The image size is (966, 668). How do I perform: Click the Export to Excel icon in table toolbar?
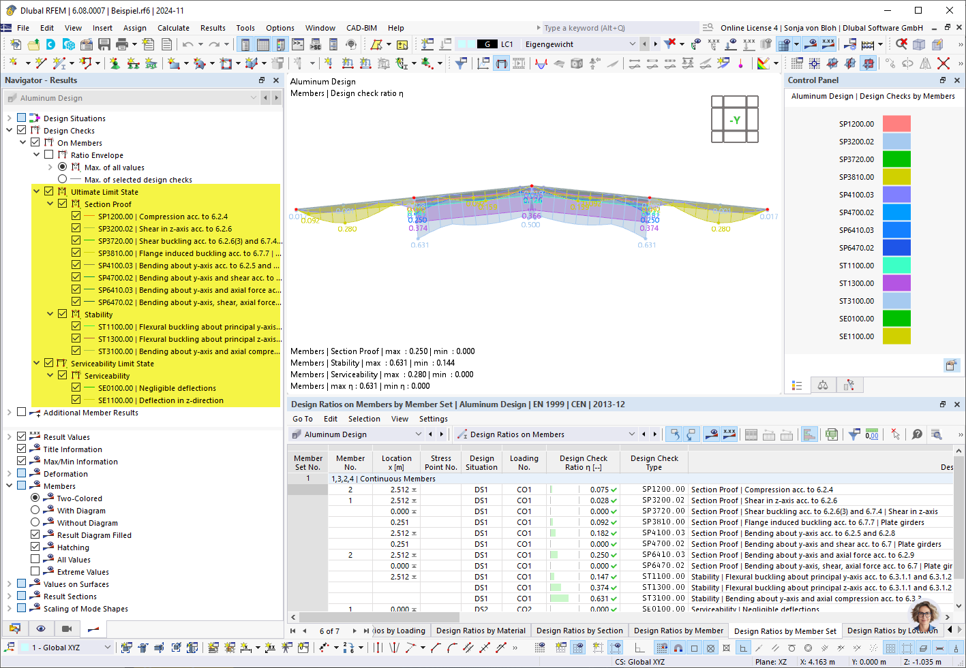(x=831, y=434)
